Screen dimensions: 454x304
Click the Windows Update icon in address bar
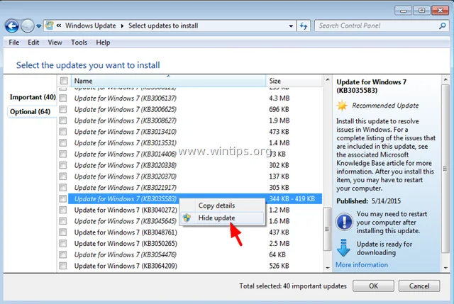pyautogui.click(x=50, y=26)
